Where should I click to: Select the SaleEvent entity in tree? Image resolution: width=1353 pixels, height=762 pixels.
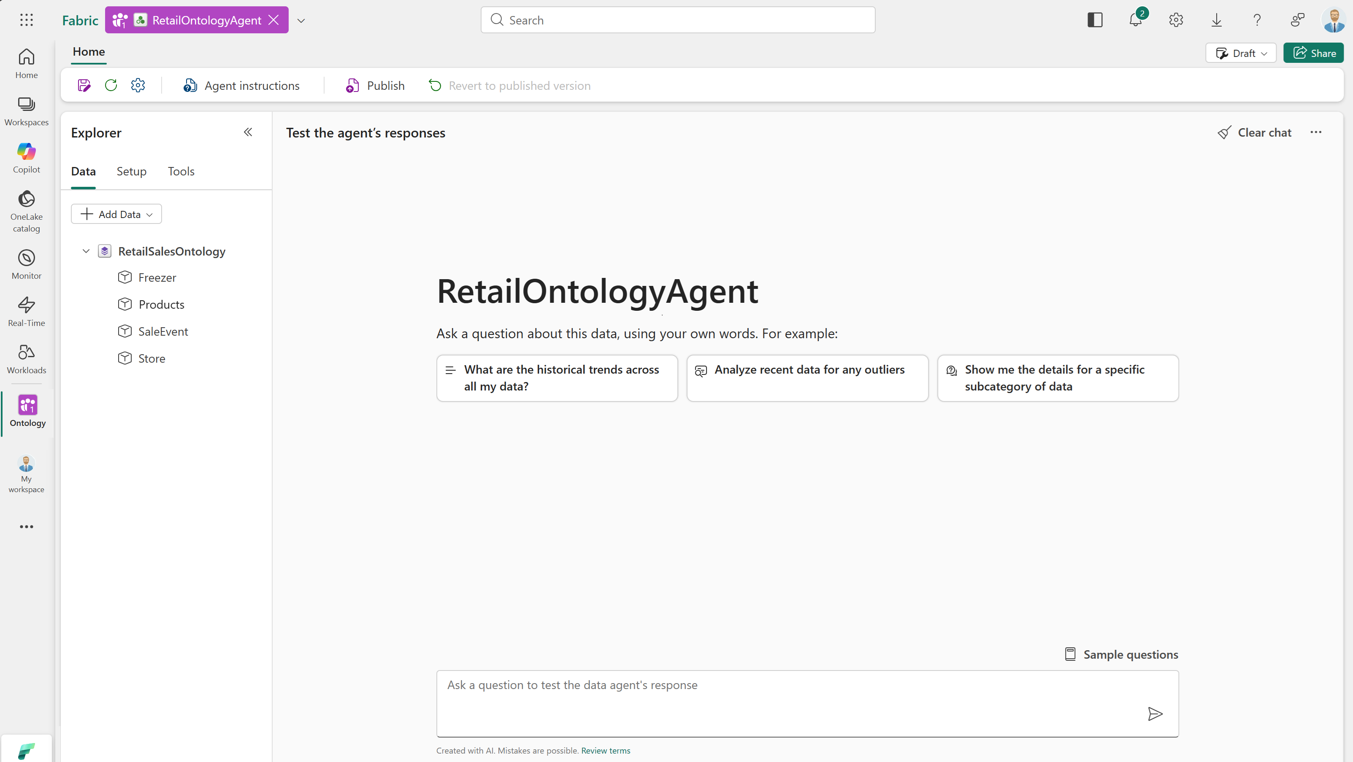pyautogui.click(x=163, y=332)
